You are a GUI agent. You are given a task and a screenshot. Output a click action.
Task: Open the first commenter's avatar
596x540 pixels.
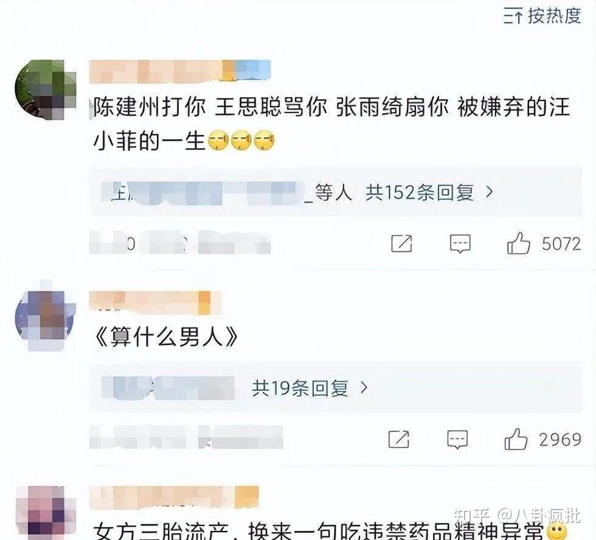[45, 90]
